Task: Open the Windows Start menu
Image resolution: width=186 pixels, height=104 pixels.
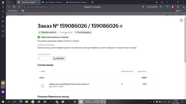Action: coord(3,102)
